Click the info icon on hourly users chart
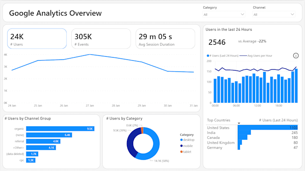Image resolution: width=305 pixels, height=171 pixels. pos(296,56)
